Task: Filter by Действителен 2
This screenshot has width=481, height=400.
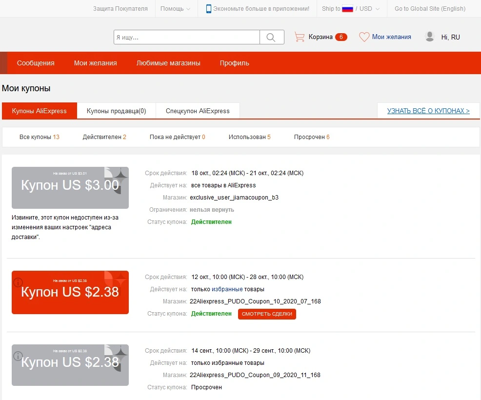Action: (104, 137)
